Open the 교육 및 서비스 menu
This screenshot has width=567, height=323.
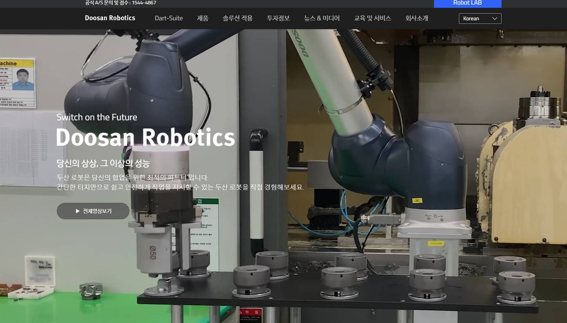click(372, 18)
